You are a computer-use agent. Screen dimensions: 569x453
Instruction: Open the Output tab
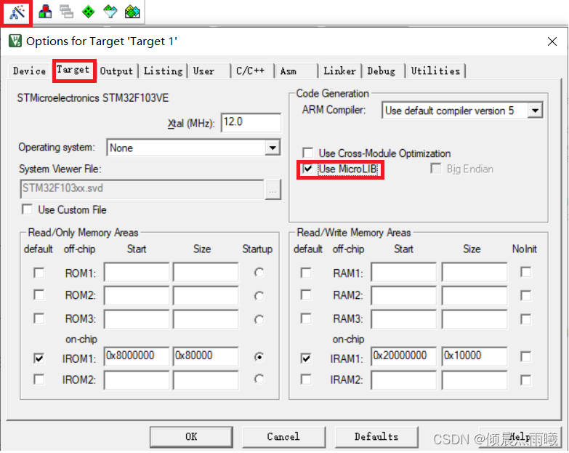click(x=116, y=71)
